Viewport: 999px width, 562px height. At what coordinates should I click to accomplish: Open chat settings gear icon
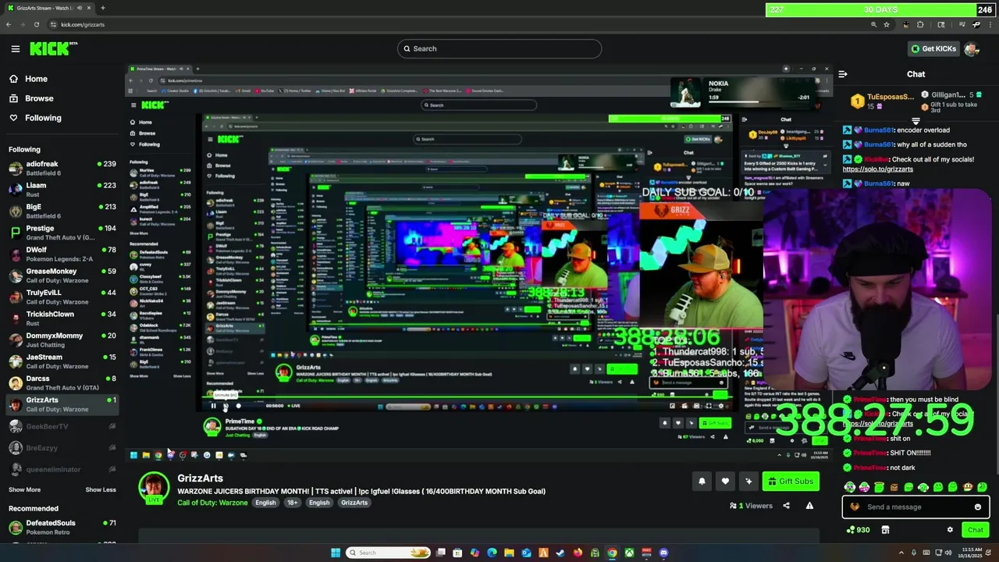pyautogui.click(x=950, y=530)
